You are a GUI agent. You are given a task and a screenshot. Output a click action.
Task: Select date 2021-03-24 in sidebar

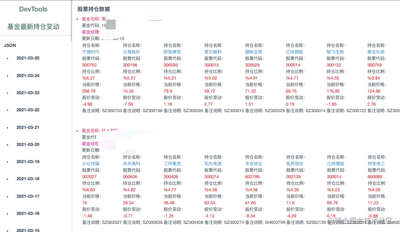point(28,75)
